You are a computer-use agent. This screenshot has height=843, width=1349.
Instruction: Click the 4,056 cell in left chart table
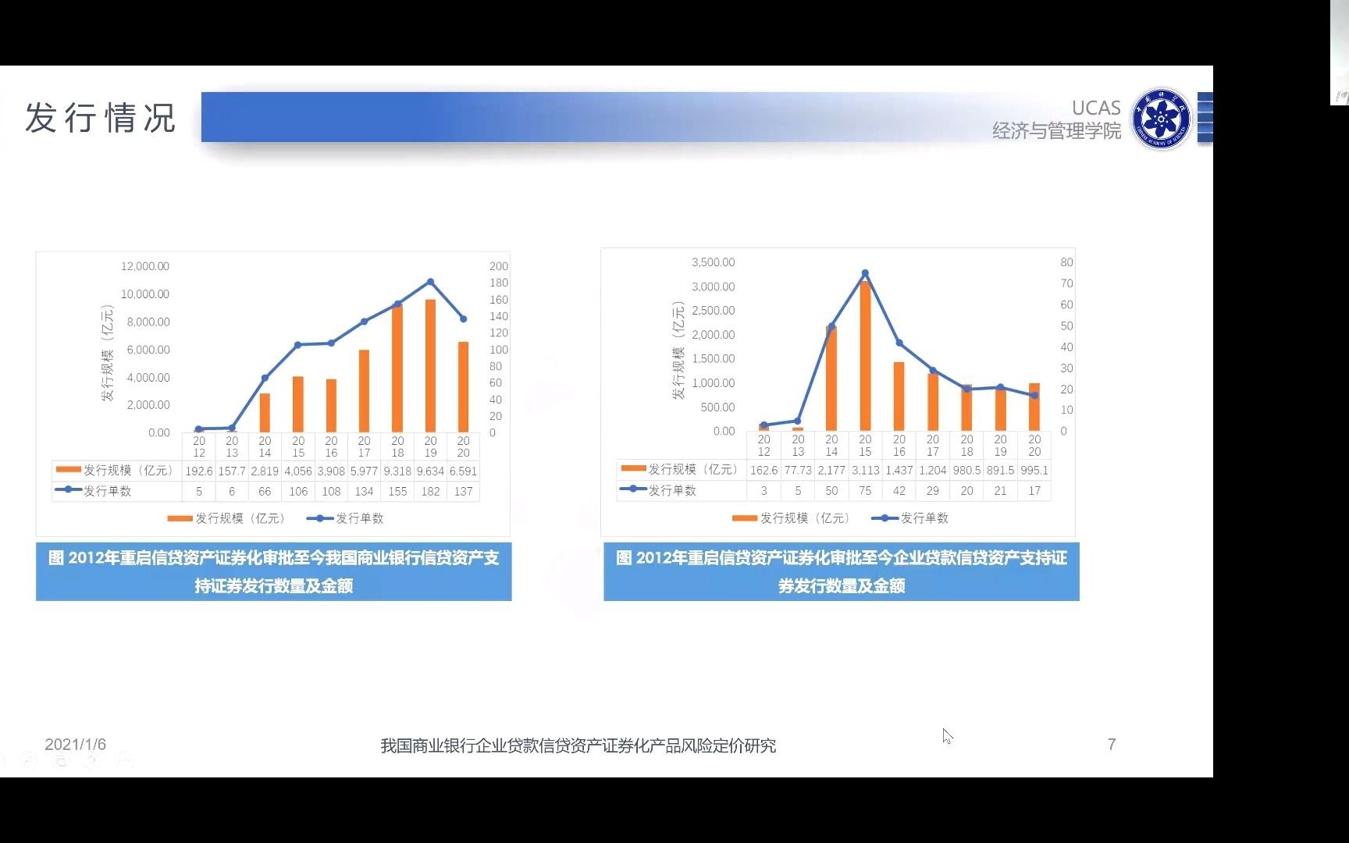(298, 471)
